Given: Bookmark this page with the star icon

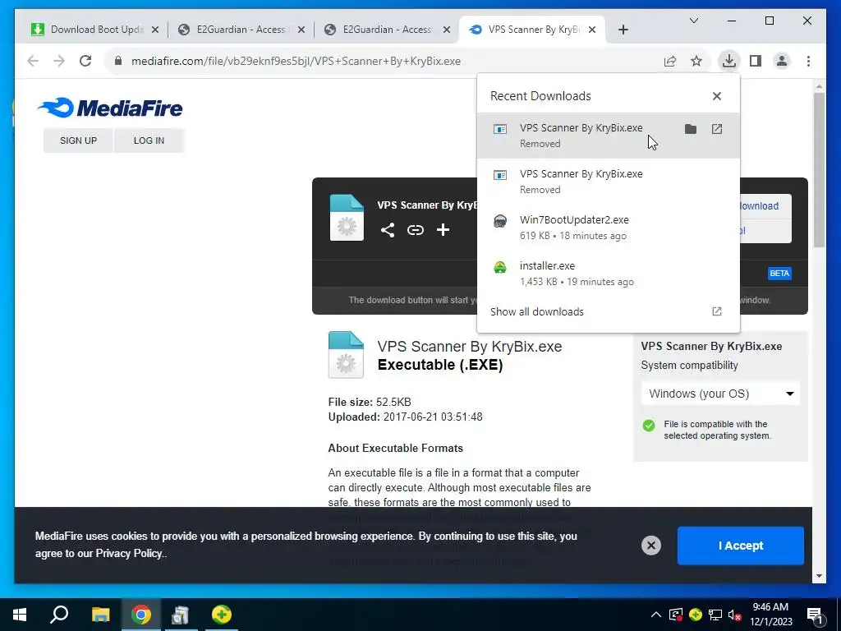Looking at the screenshot, I should click(x=696, y=61).
